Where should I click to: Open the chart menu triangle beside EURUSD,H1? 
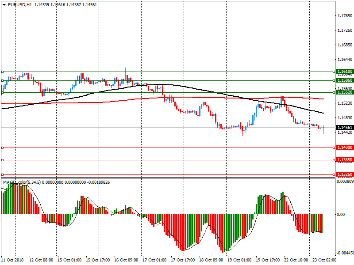(x=4, y=4)
